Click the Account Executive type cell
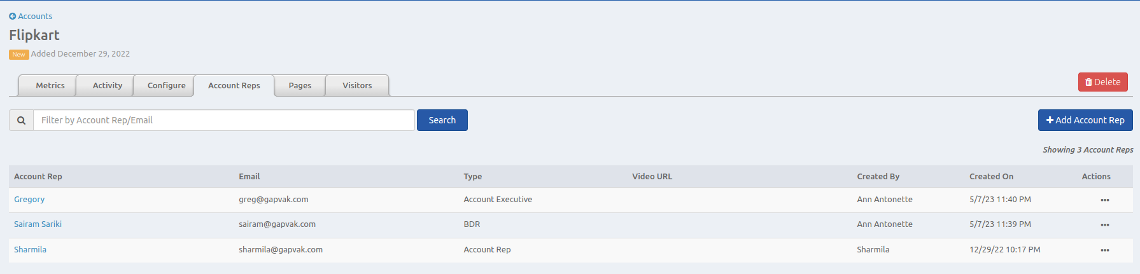Screen dimensions: 1140x274 (x=498, y=200)
